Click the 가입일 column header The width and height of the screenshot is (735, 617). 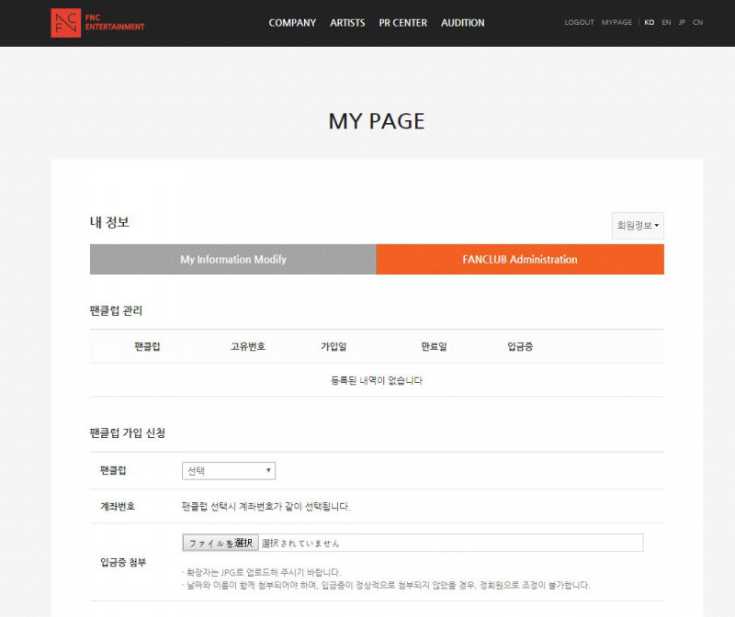[334, 346]
